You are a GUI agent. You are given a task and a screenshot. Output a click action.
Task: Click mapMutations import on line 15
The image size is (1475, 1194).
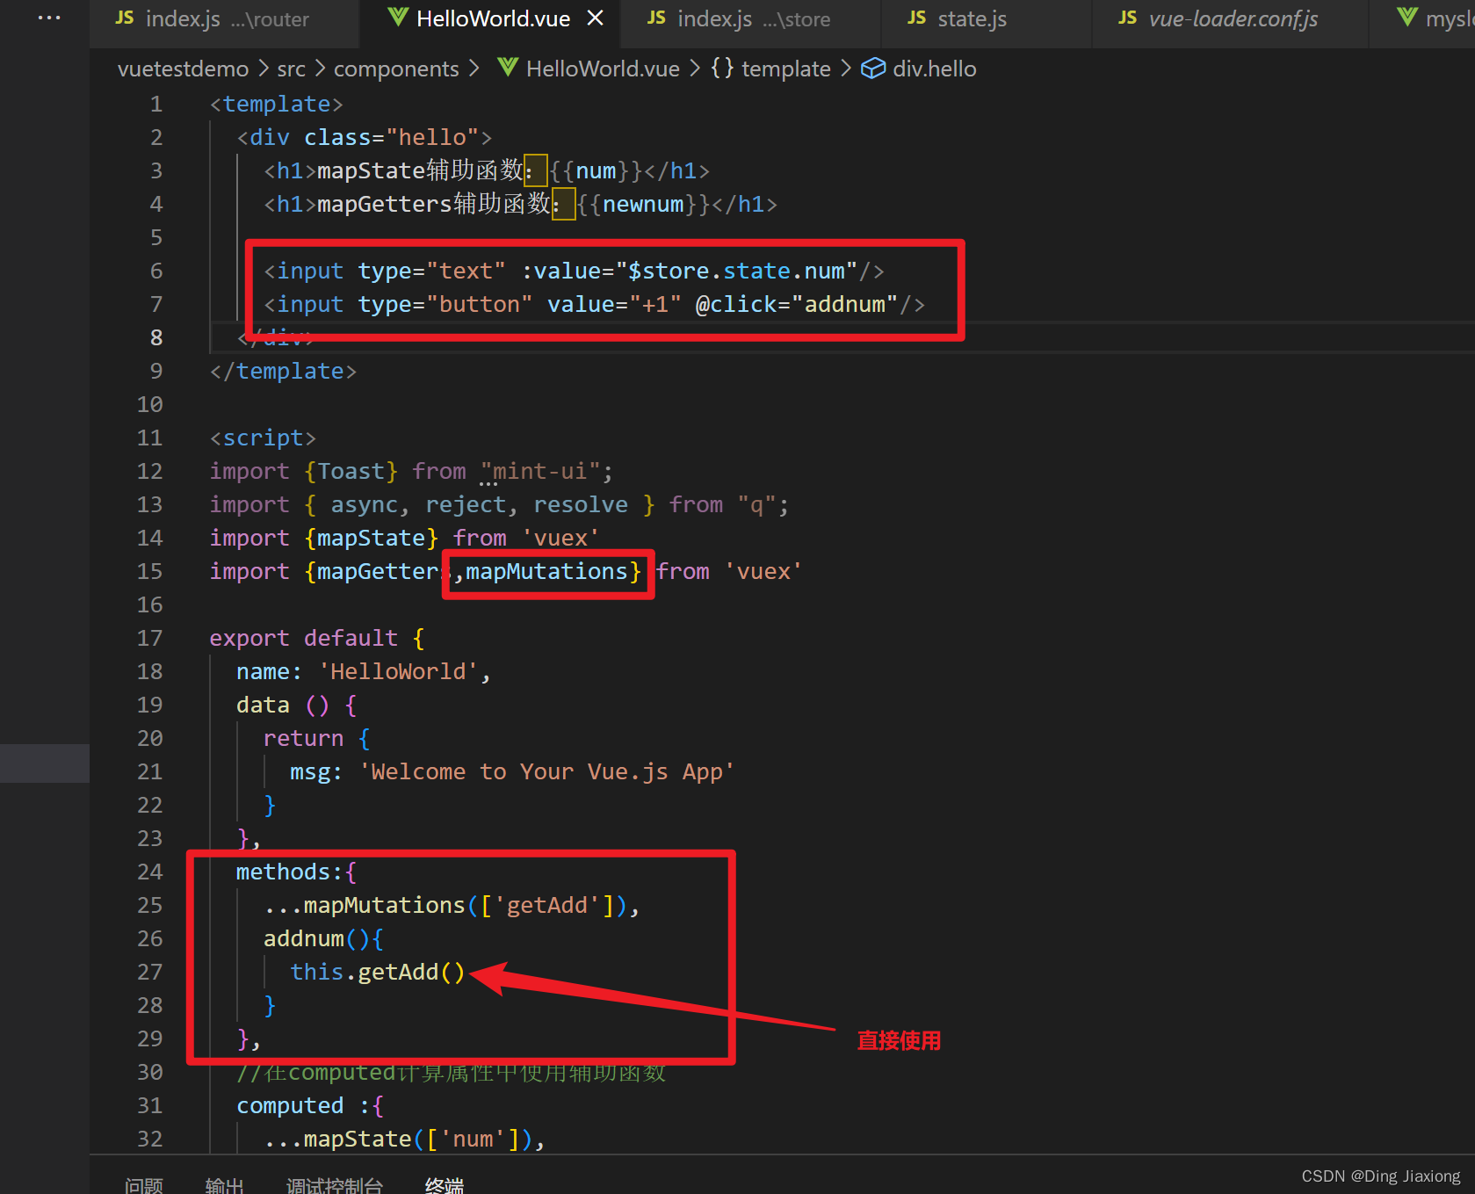546,572
